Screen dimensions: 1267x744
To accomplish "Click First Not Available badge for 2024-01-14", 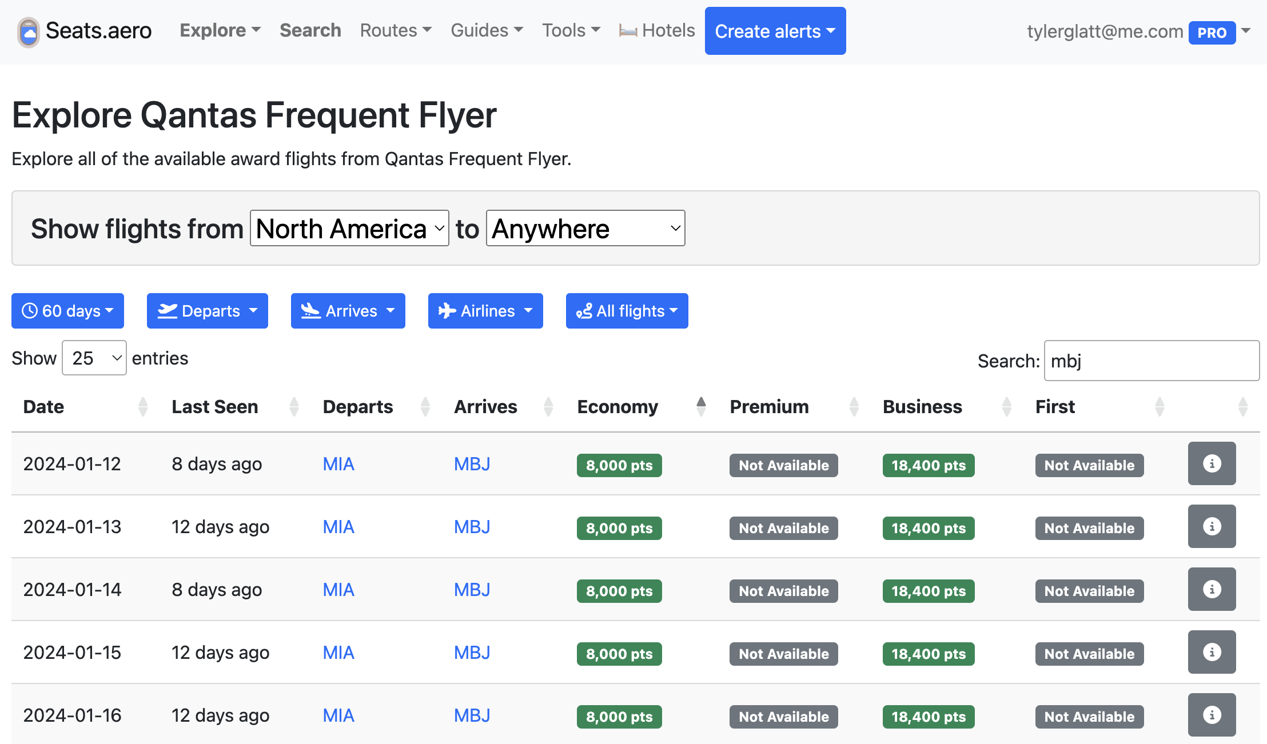I will (1090, 591).
